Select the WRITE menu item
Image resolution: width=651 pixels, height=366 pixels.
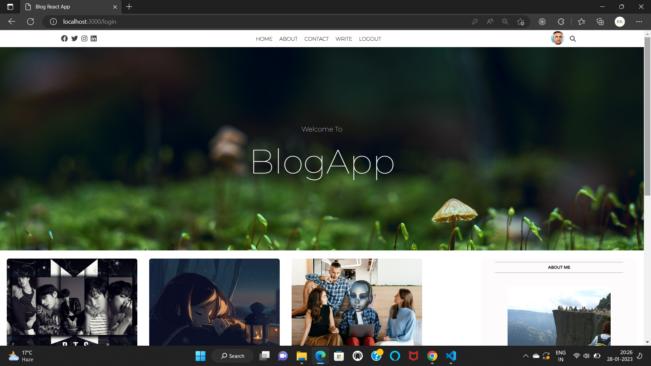click(x=343, y=39)
